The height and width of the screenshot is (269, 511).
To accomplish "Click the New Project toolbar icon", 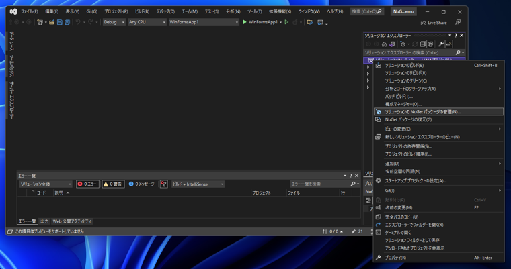I will coord(40,22).
